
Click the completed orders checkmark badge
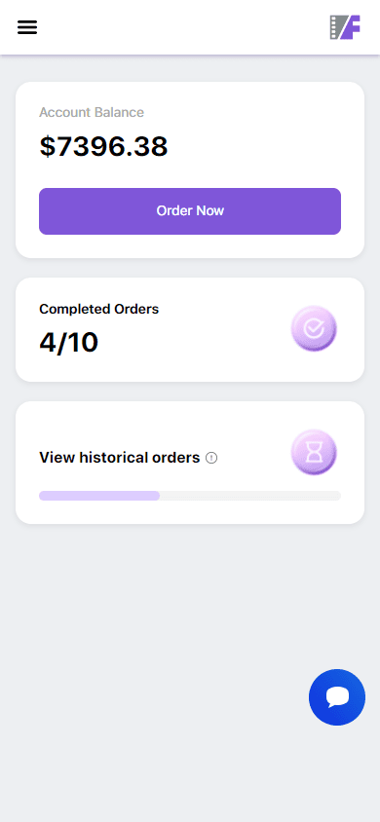(x=314, y=328)
